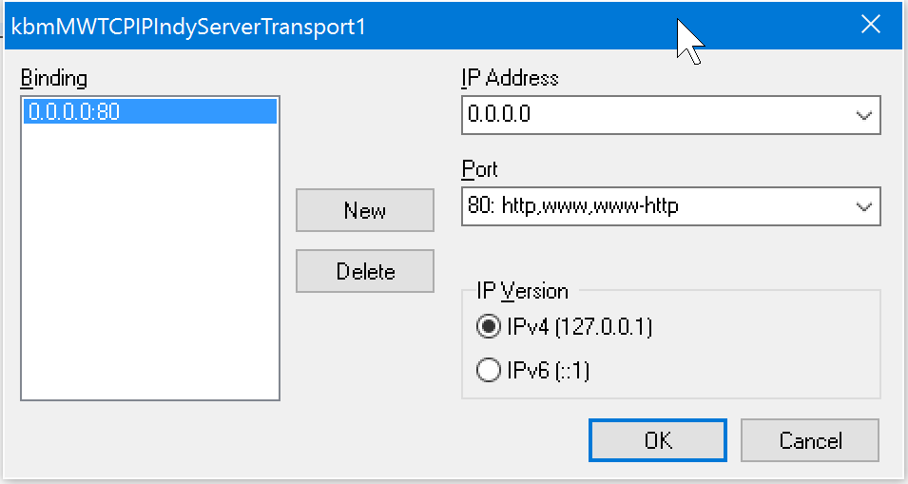
Task: Close the kbmMWTCPIPIndyServerTransport1 dialog
Action: pos(870,25)
